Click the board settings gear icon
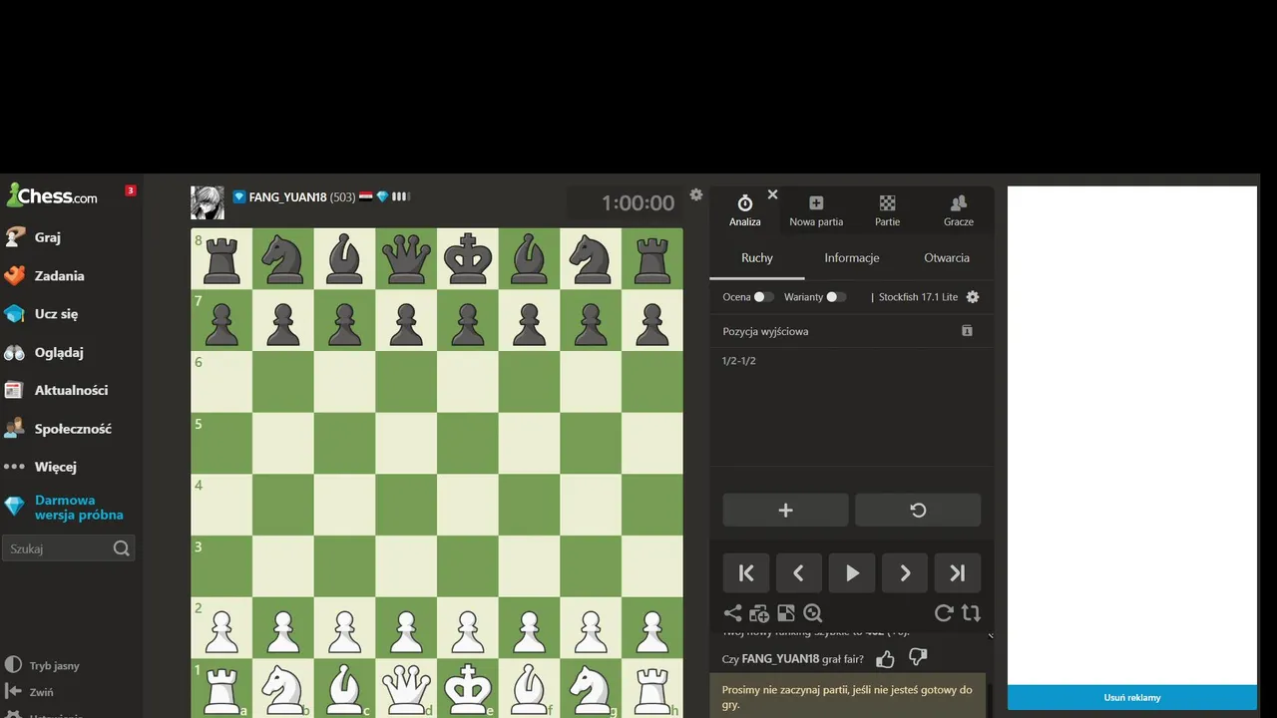This screenshot has height=718, width=1277. [696, 194]
